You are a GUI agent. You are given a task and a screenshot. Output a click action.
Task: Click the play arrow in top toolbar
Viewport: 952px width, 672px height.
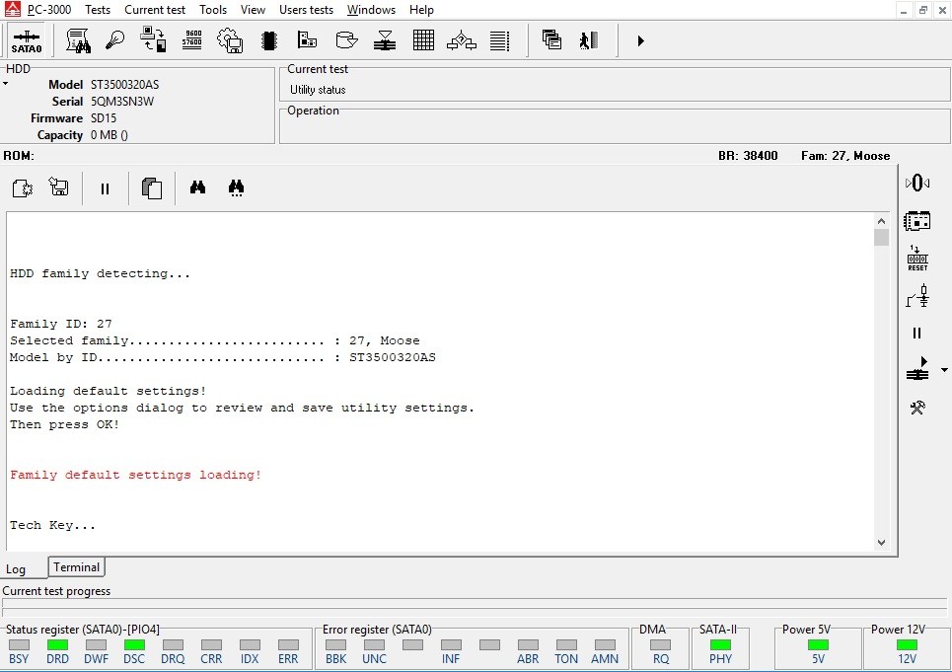click(640, 40)
